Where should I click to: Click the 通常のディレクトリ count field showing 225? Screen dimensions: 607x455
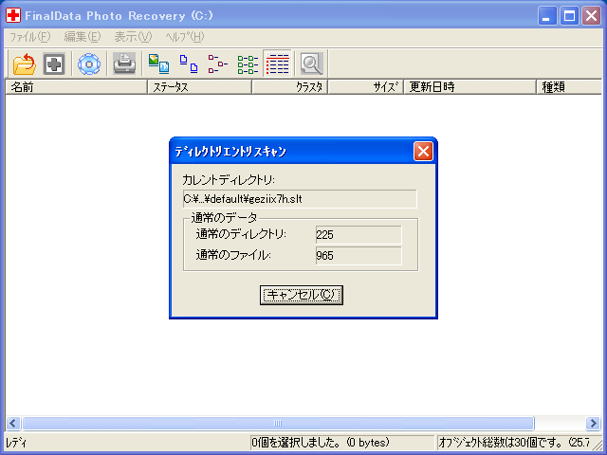click(x=359, y=235)
